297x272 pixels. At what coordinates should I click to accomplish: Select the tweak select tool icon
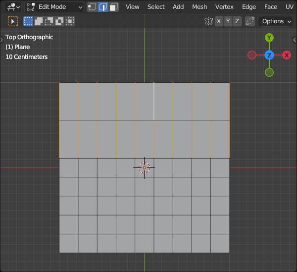(x=13, y=21)
